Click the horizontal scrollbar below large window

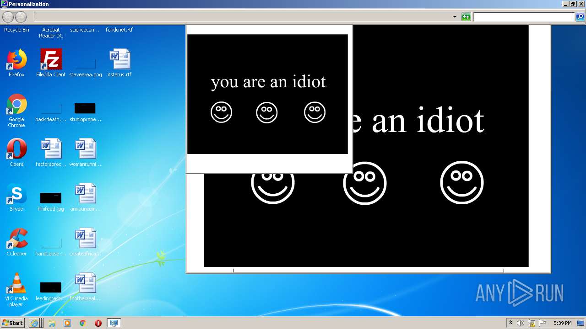tap(368, 270)
